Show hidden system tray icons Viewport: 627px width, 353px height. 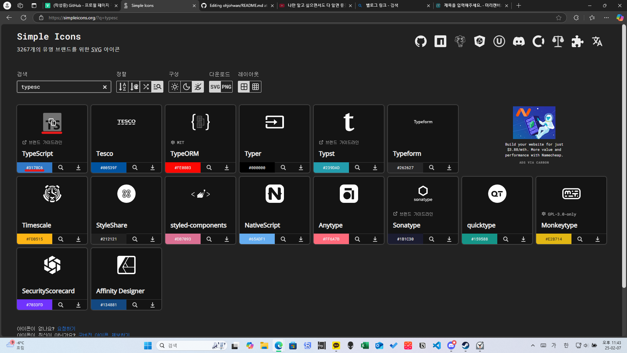coord(533,345)
